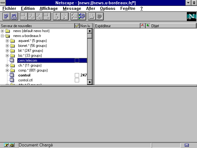
Task: Click the newsgroup list scroll-down arrow
Action: [x=90, y=82]
